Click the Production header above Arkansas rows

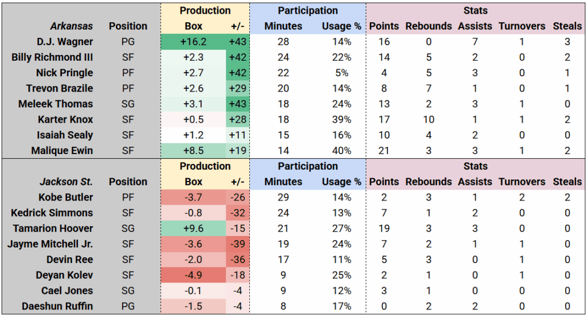click(205, 11)
